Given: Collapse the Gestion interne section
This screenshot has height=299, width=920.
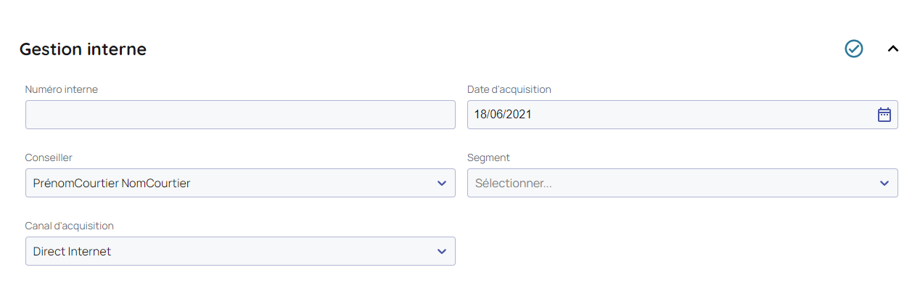Looking at the screenshot, I should coord(893,49).
